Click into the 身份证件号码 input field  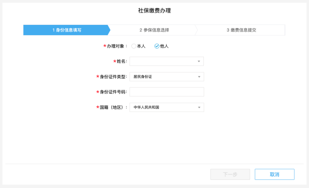coord(167,92)
